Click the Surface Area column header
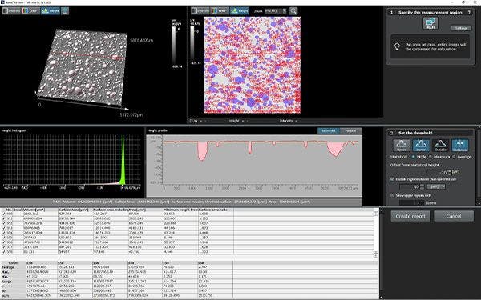Viewport: 481px width, 300px height. coord(75,210)
